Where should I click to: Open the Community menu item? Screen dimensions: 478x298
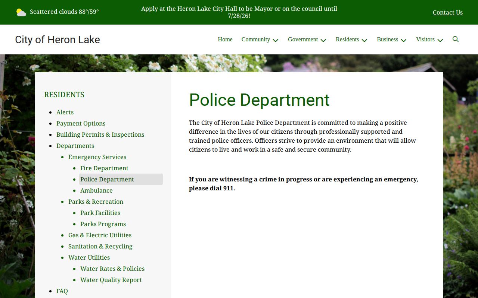pyautogui.click(x=256, y=39)
